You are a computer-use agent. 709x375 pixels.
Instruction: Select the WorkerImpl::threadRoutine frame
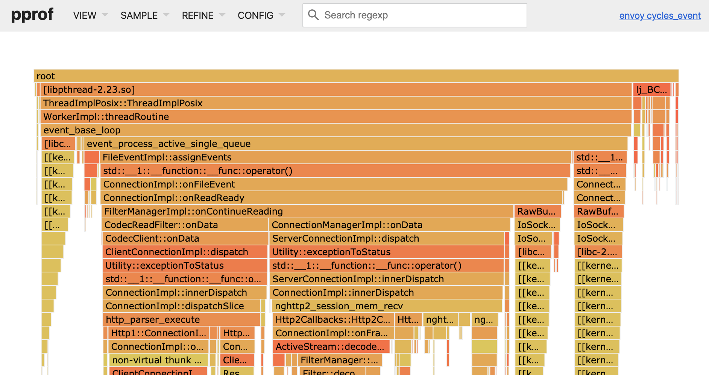(x=336, y=116)
